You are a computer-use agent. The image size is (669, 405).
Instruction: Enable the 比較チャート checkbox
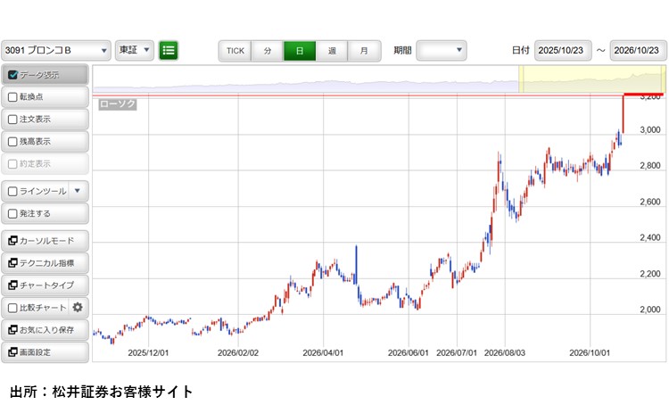(12, 308)
